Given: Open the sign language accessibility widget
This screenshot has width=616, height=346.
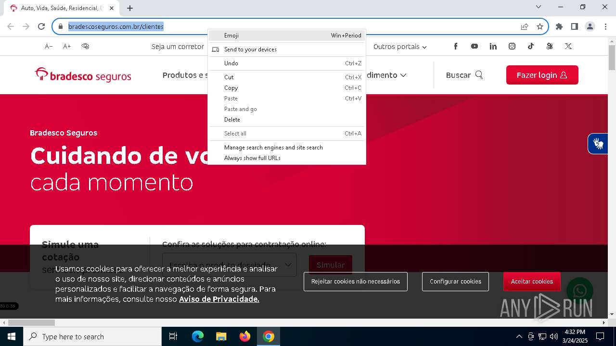Looking at the screenshot, I should [x=598, y=143].
